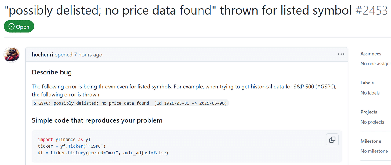This screenshot has width=391, height=165.
Task: Click the 'No projects' text
Action: 372,122
